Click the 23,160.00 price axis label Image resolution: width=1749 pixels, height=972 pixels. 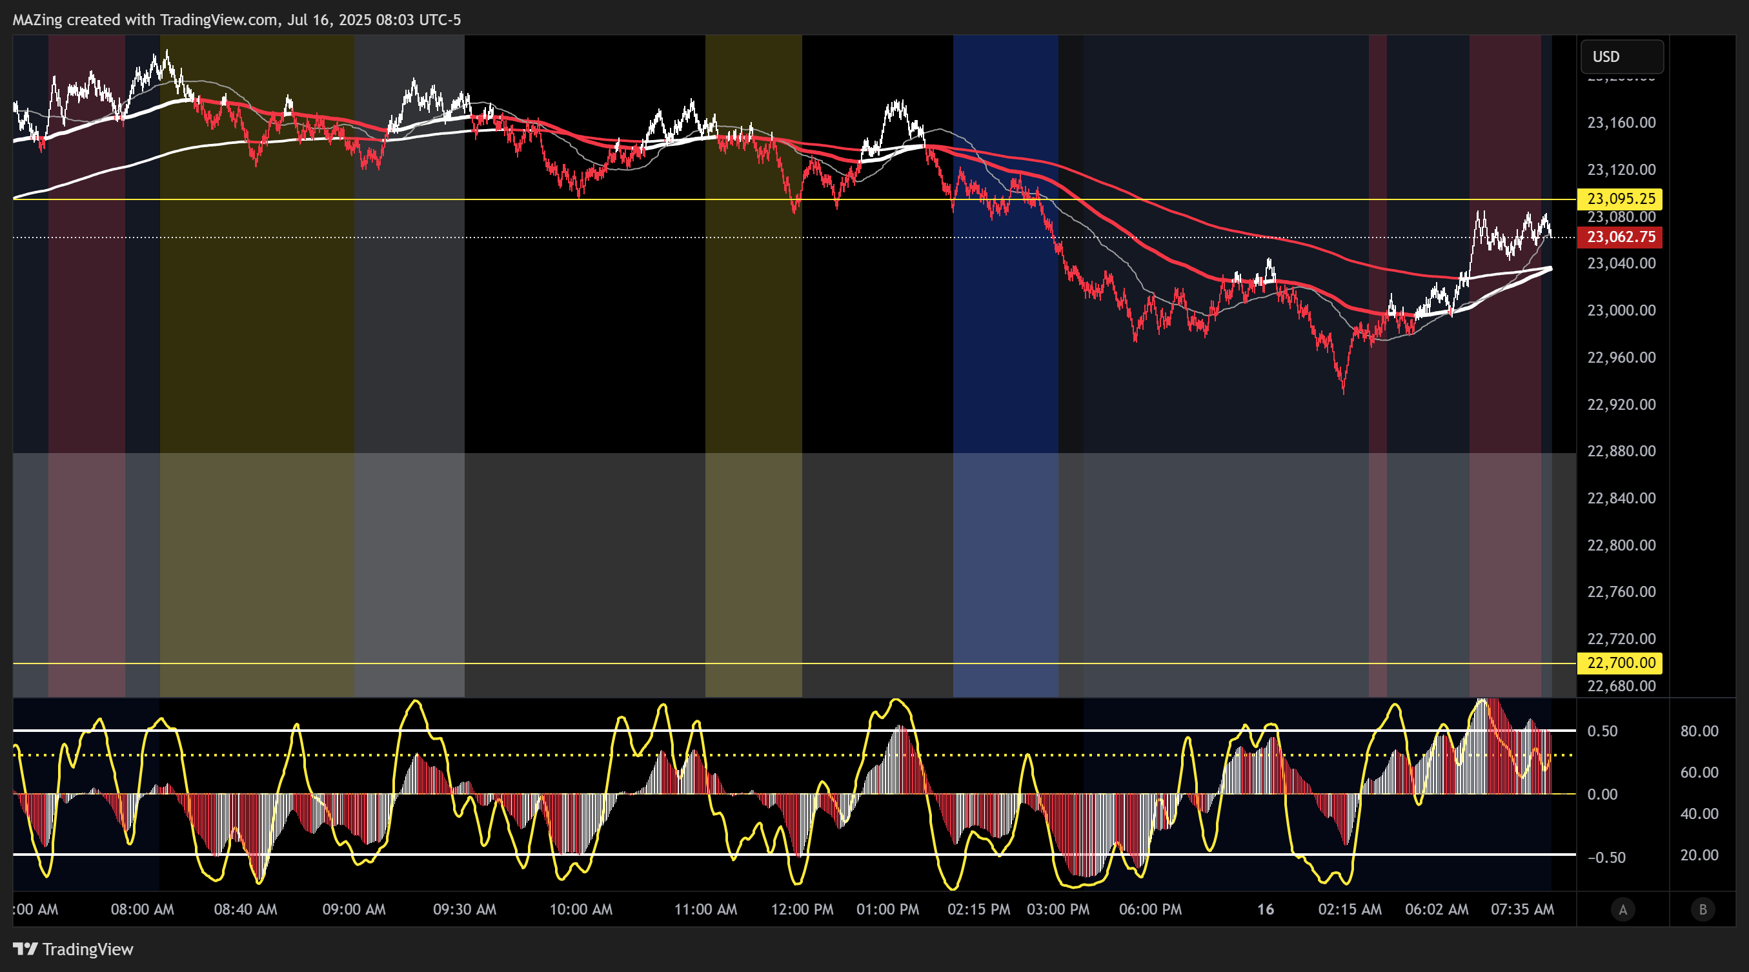1621,123
